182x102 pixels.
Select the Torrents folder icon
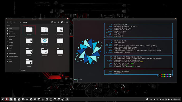(x=60, y=51)
